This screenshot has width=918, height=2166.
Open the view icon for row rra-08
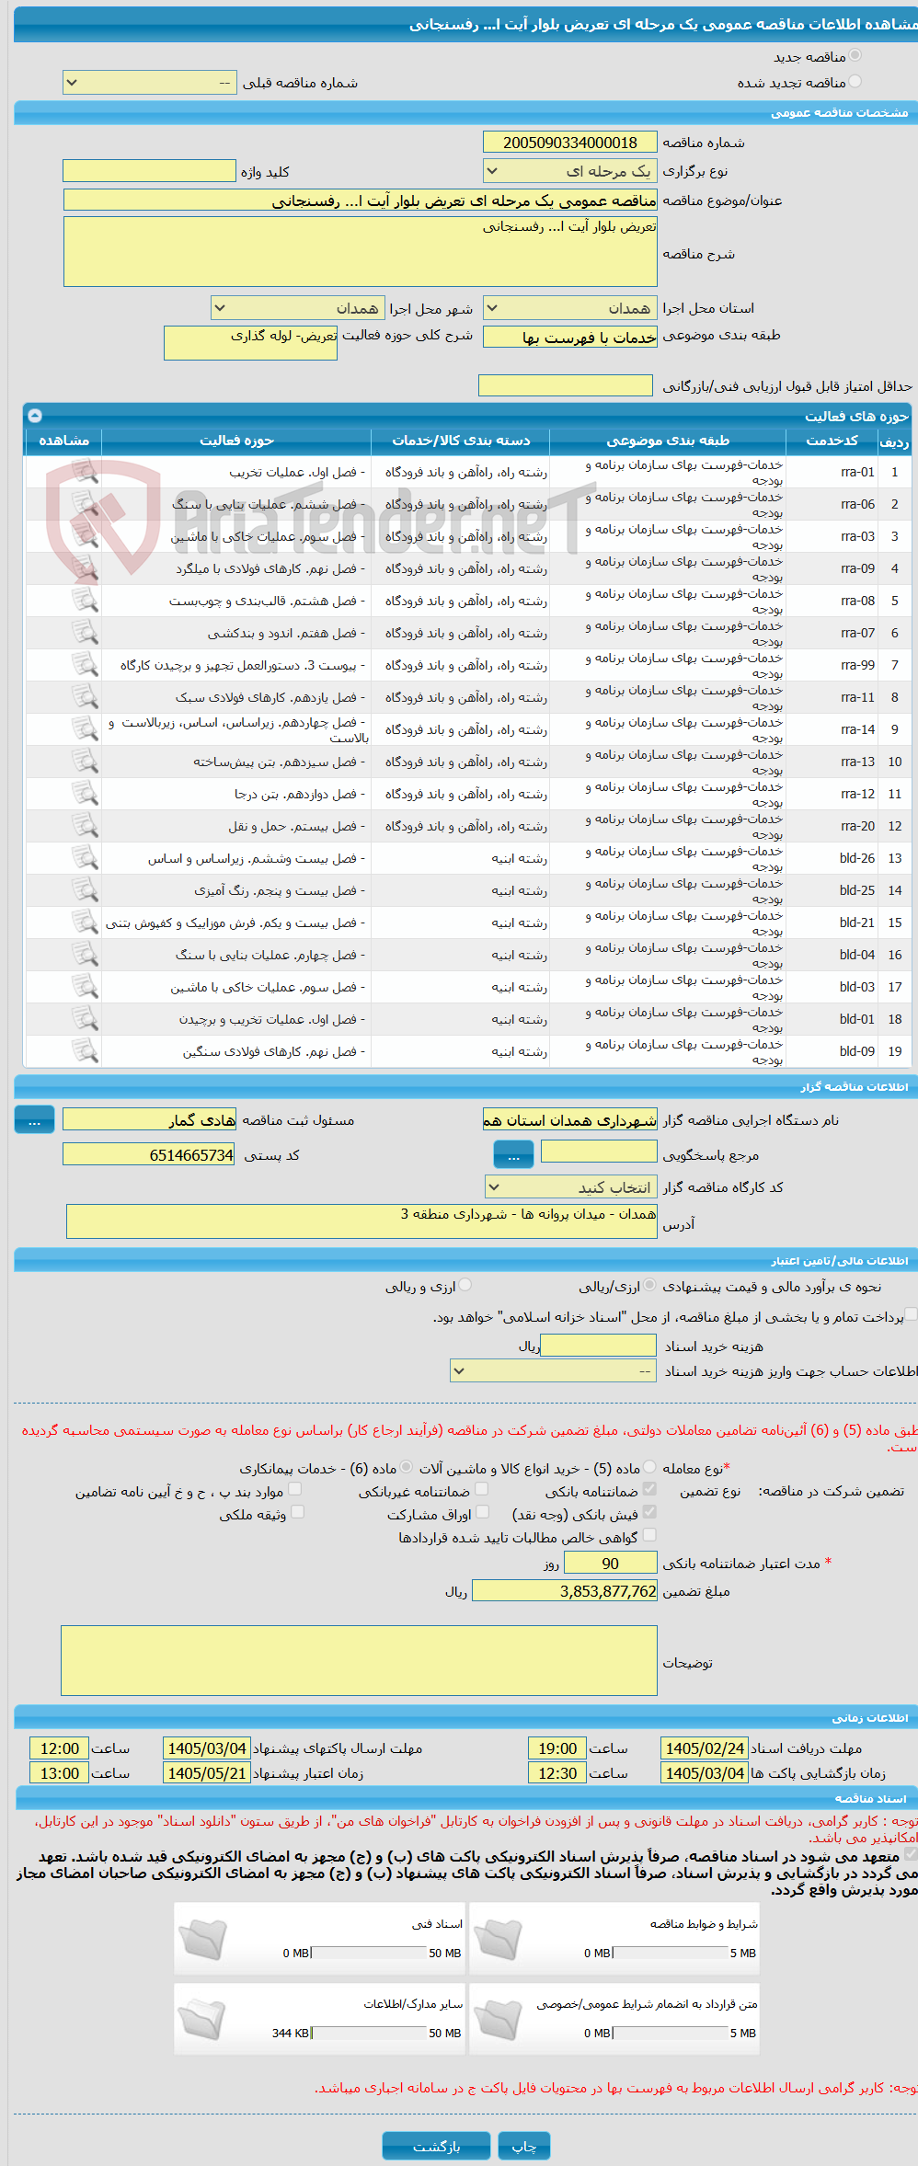point(85,601)
